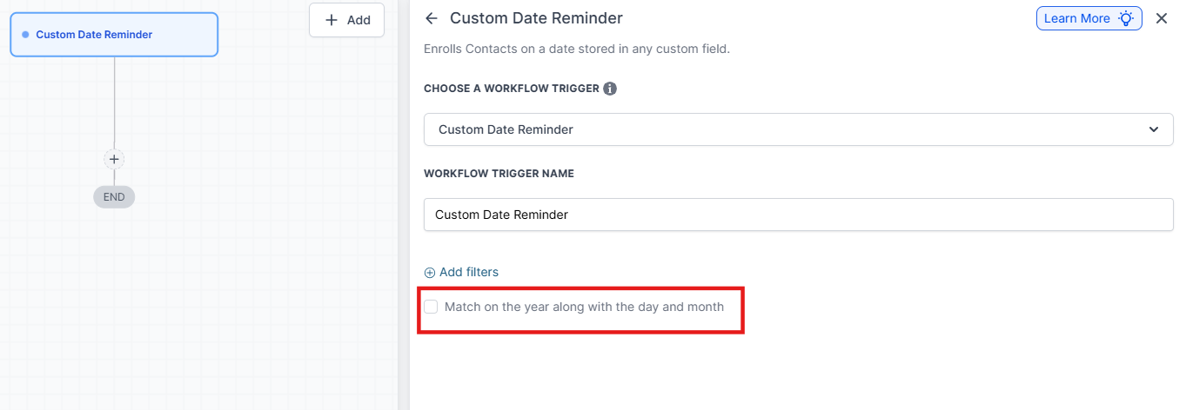Image resolution: width=1186 pixels, height=410 pixels.
Task: Enable the Match on the year checkbox
Action: point(431,307)
